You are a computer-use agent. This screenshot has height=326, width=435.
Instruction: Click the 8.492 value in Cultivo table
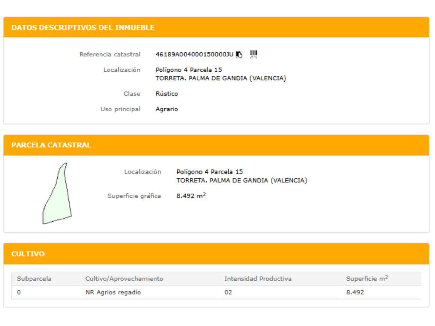point(355,292)
